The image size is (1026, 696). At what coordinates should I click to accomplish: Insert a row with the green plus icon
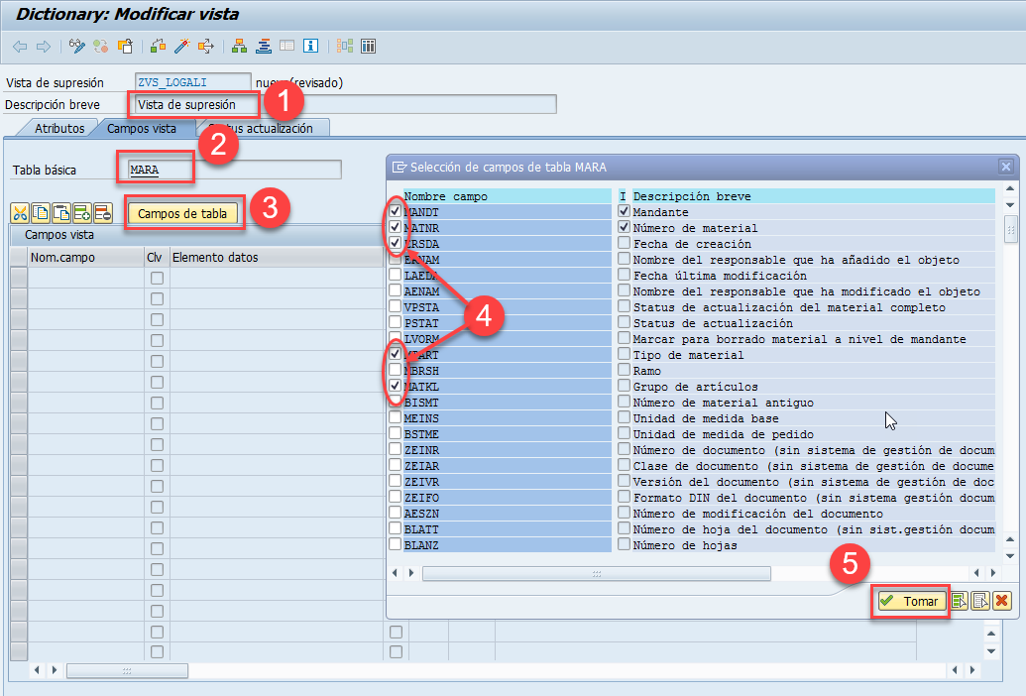(82, 213)
